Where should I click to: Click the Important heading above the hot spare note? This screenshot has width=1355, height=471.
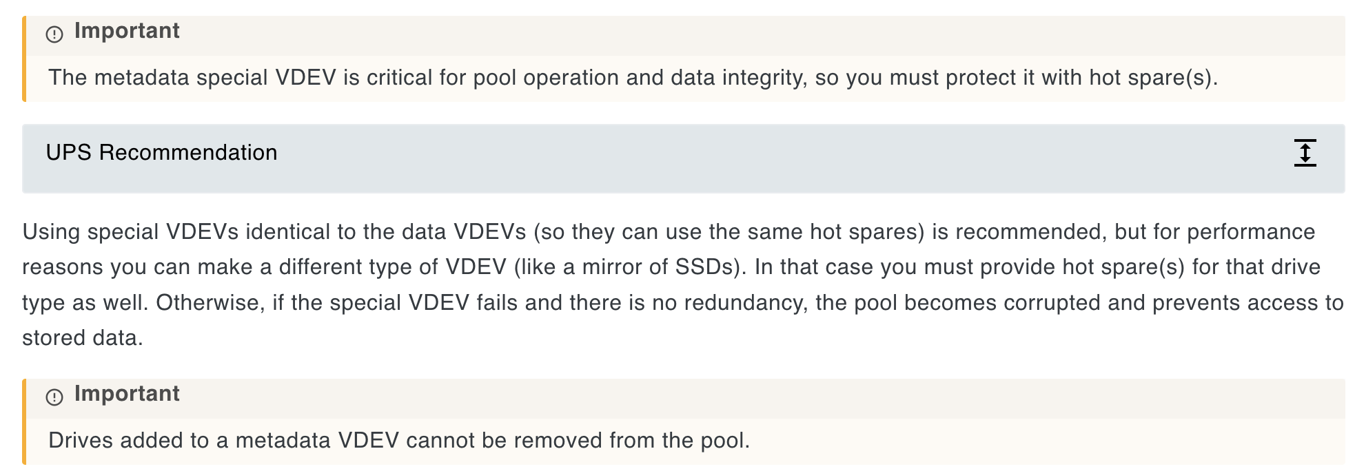pyautogui.click(x=127, y=31)
